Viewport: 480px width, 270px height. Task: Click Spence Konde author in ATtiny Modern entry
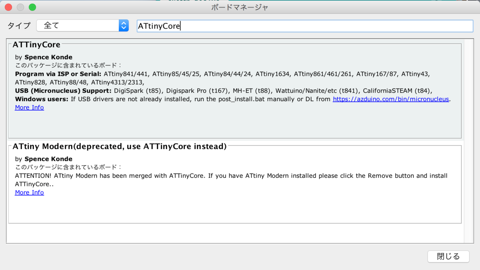48,159
